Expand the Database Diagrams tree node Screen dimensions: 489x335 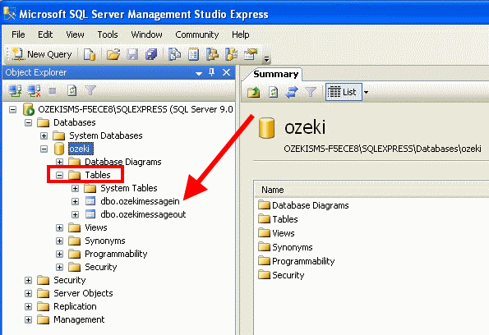click(x=59, y=162)
